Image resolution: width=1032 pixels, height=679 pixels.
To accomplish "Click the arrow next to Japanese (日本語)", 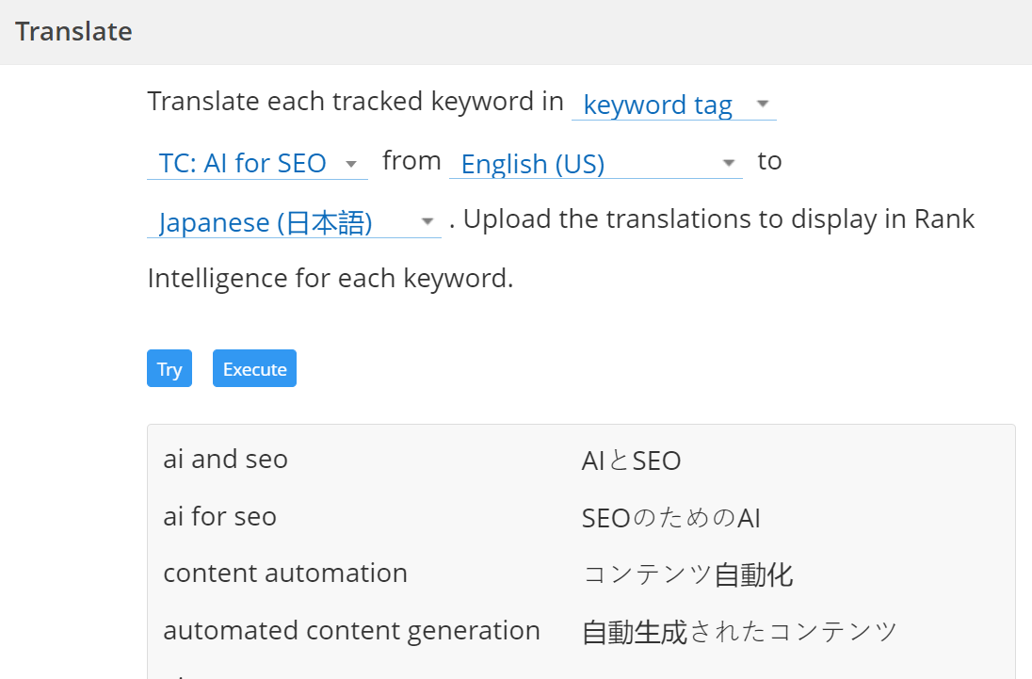I will [427, 222].
